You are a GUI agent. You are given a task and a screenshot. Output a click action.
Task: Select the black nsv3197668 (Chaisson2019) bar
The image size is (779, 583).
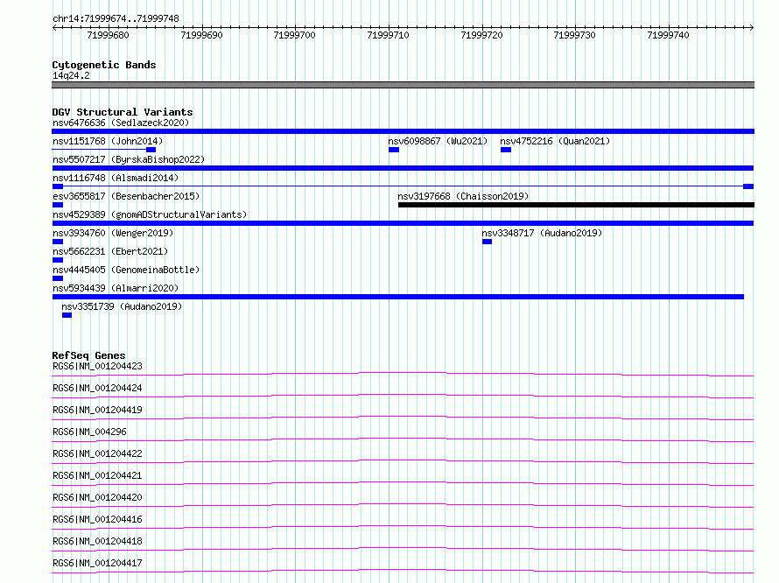(576, 205)
